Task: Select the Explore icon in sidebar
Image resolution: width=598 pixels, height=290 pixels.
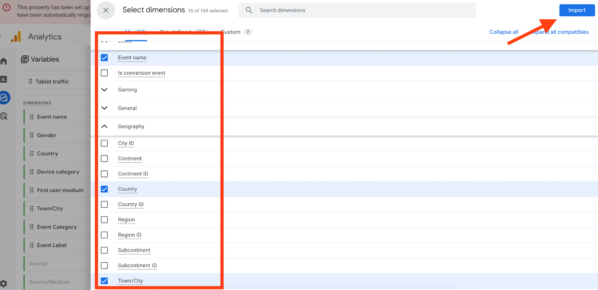Action: pyautogui.click(x=4, y=98)
